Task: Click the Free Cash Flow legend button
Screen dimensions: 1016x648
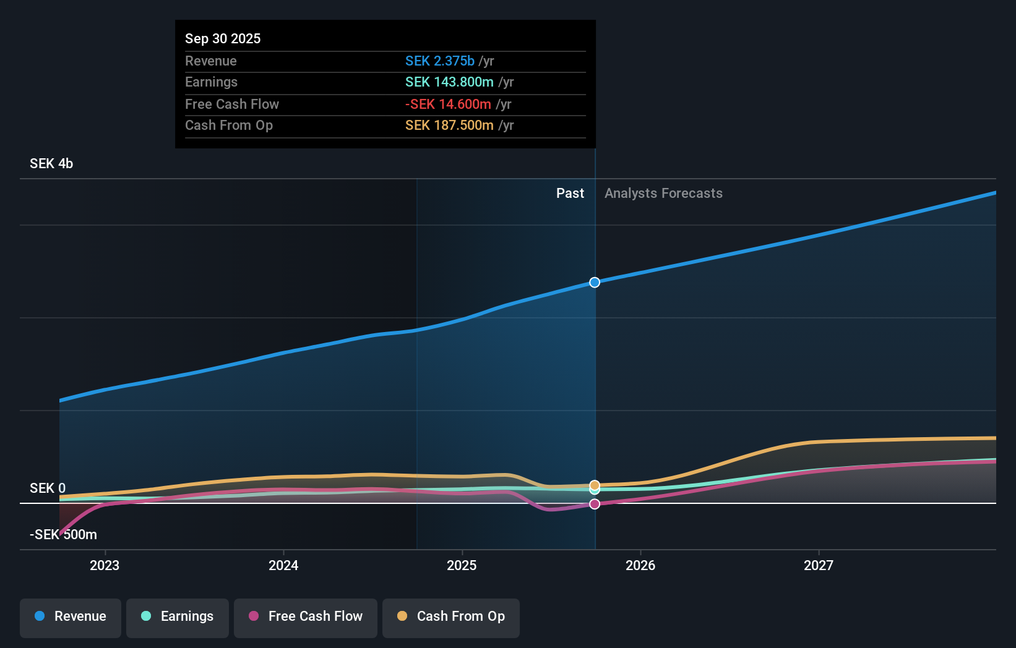Action: tap(305, 616)
